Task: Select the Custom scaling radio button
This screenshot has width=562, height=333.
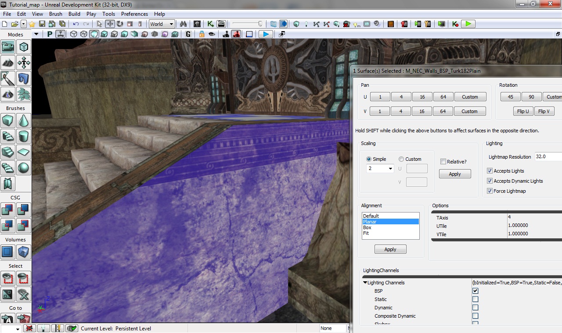Action: 401,159
